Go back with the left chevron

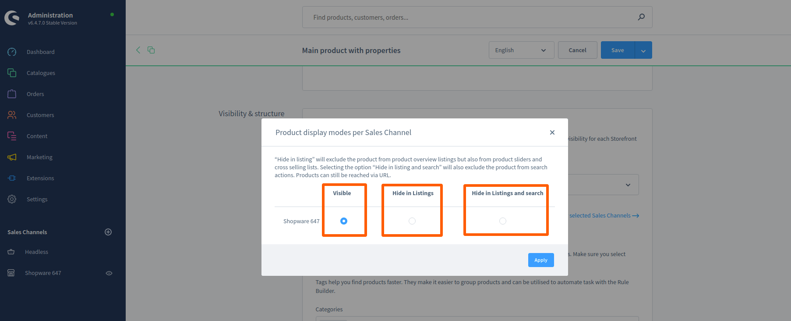(x=138, y=50)
